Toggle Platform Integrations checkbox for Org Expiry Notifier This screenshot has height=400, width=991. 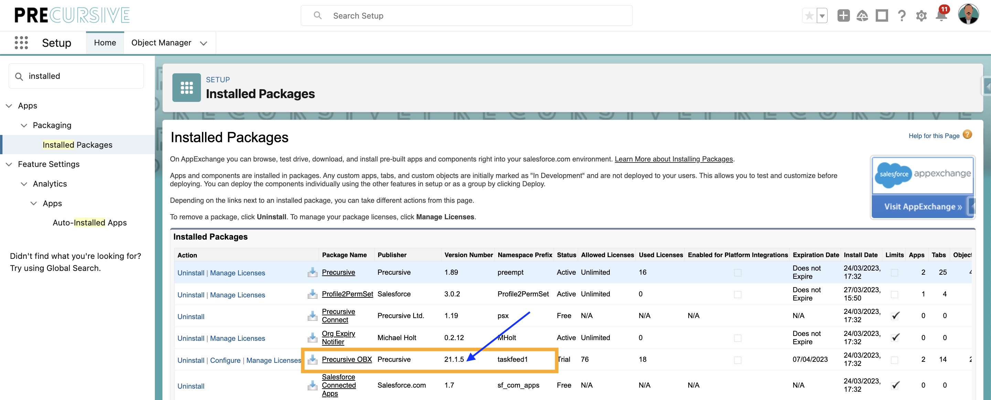[x=737, y=338]
